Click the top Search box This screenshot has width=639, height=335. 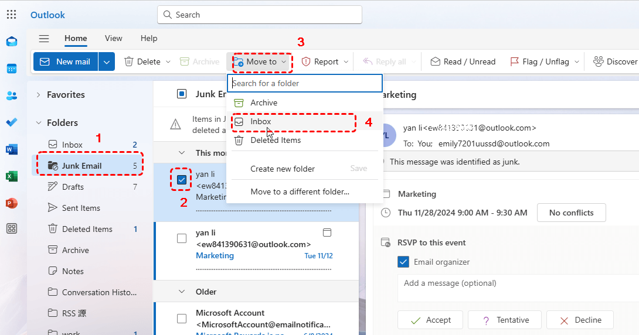[260, 15]
